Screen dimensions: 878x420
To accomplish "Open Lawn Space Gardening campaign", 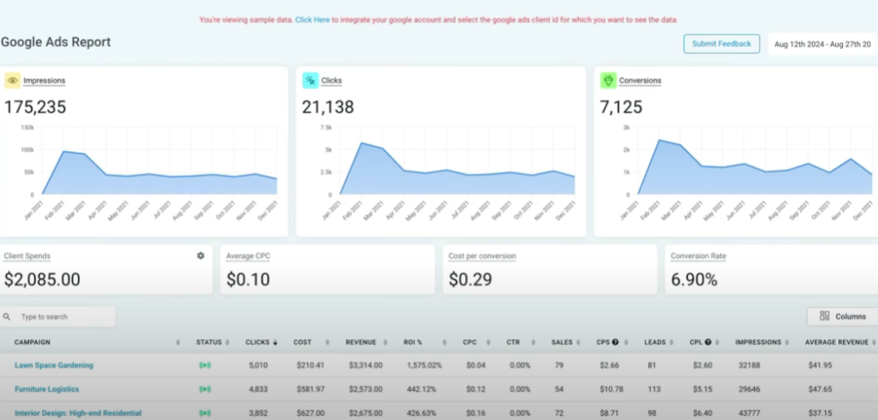I will coord(54,365).
